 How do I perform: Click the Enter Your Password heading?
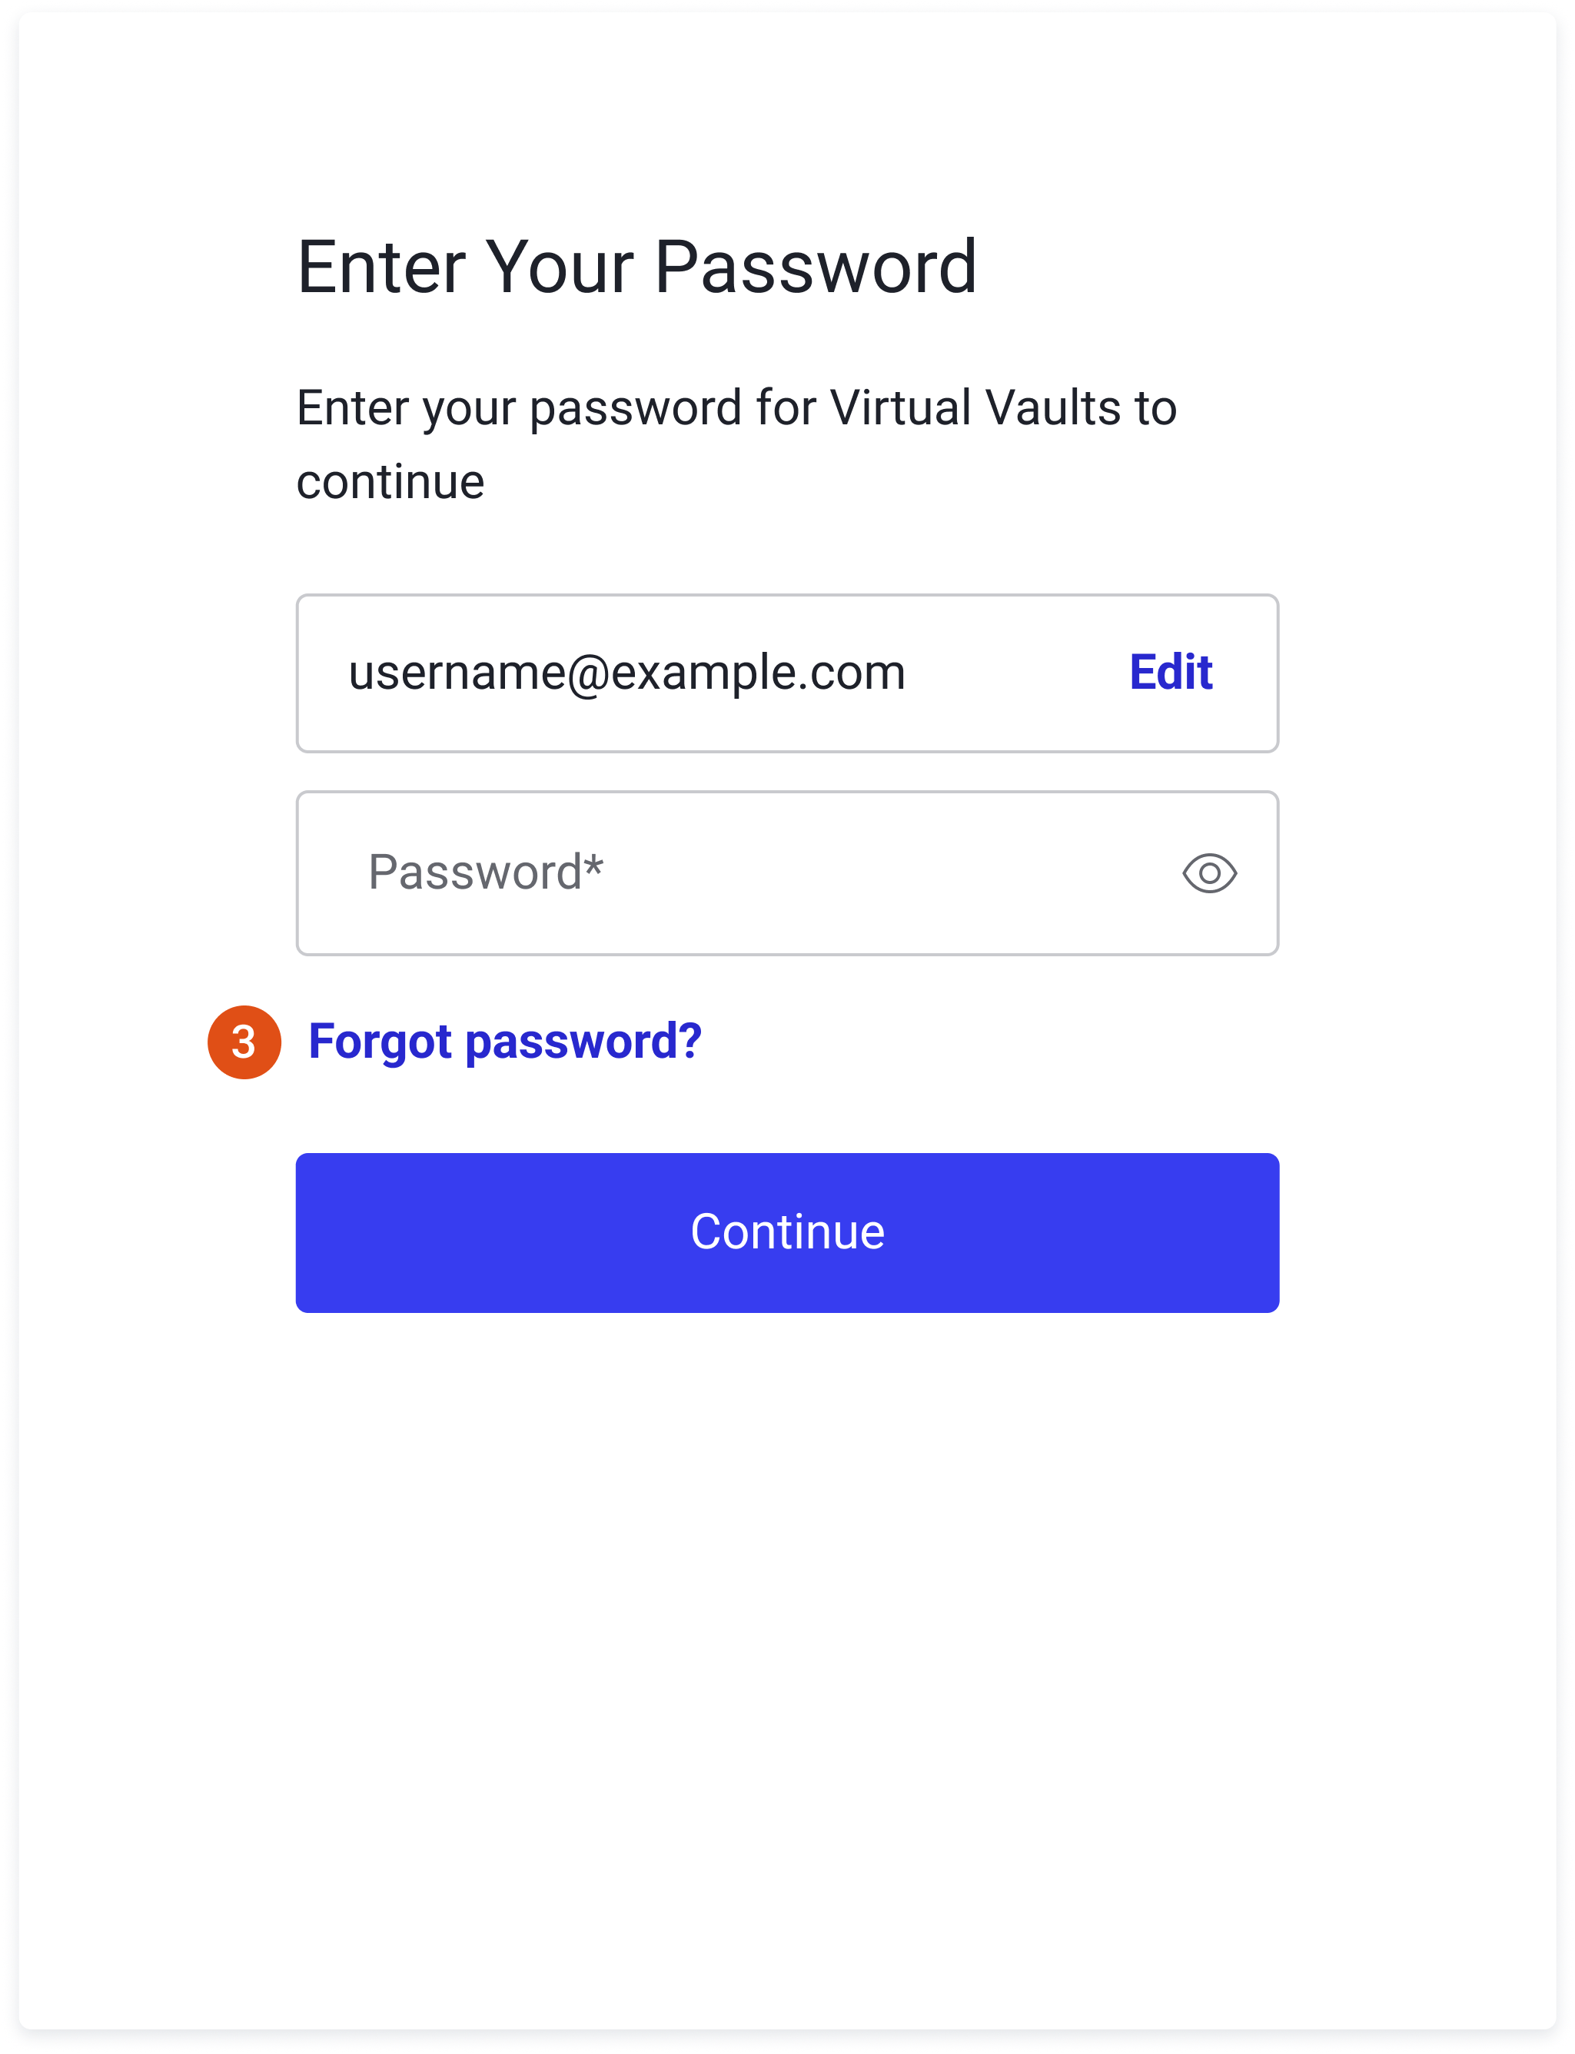(636, 268)
